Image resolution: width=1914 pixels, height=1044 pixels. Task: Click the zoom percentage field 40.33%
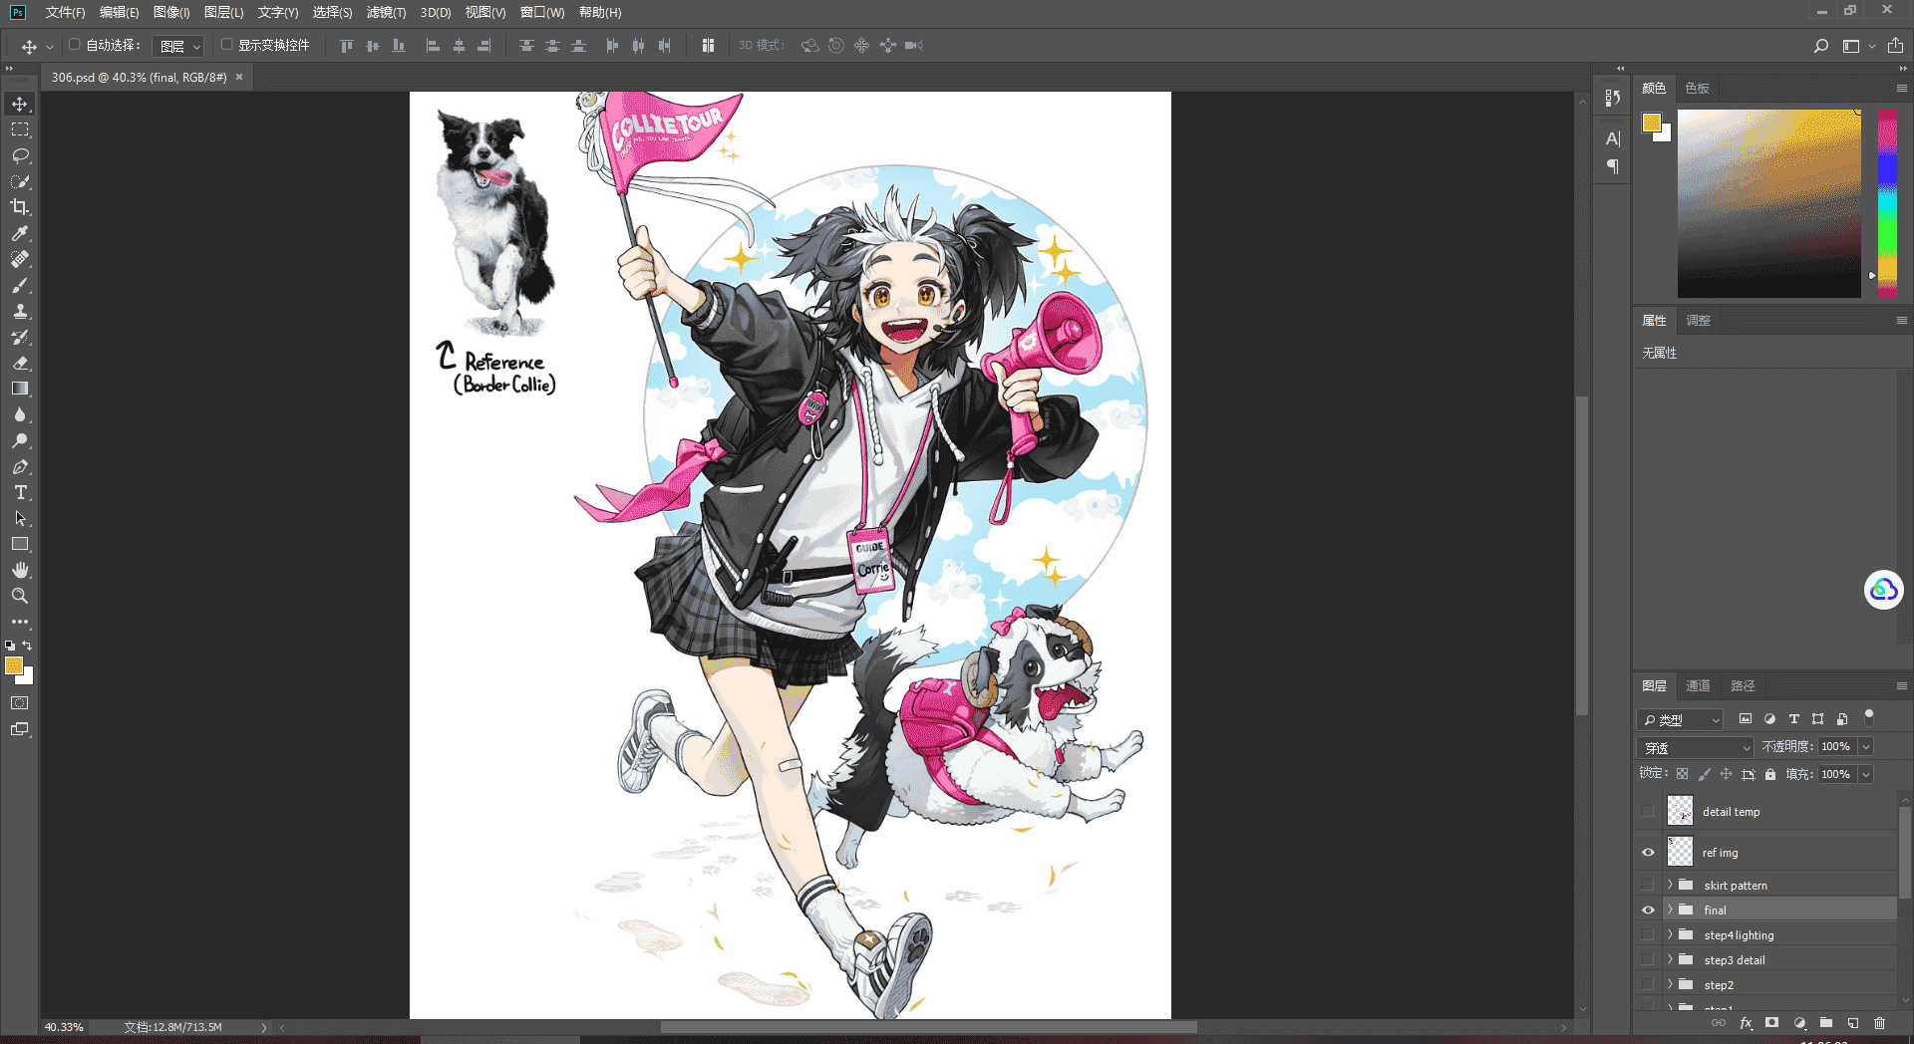65,1027
